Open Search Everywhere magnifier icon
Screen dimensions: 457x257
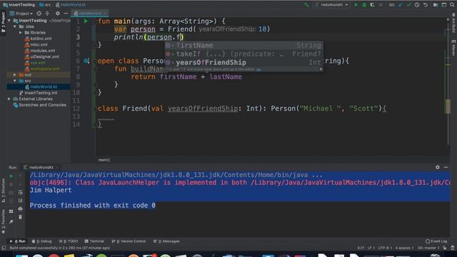452,5
